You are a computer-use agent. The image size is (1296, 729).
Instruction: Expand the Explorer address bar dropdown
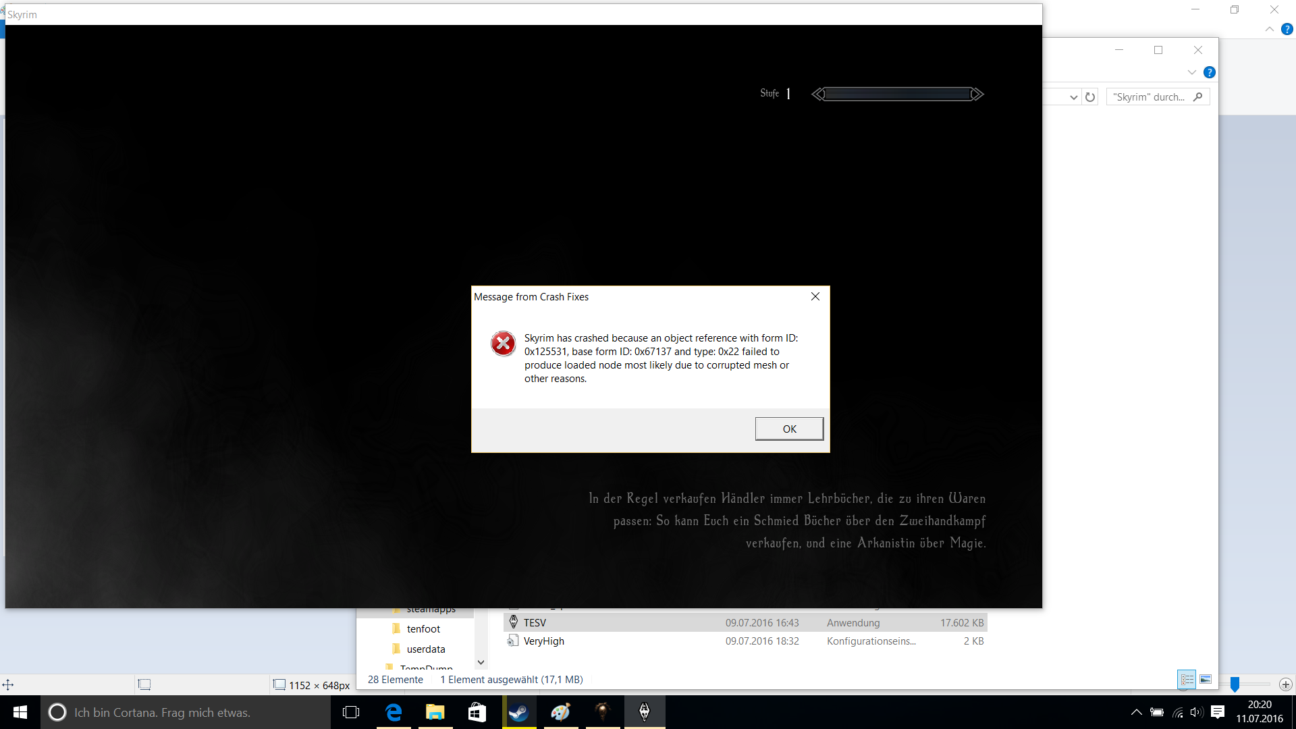(x=1073, y=97)
